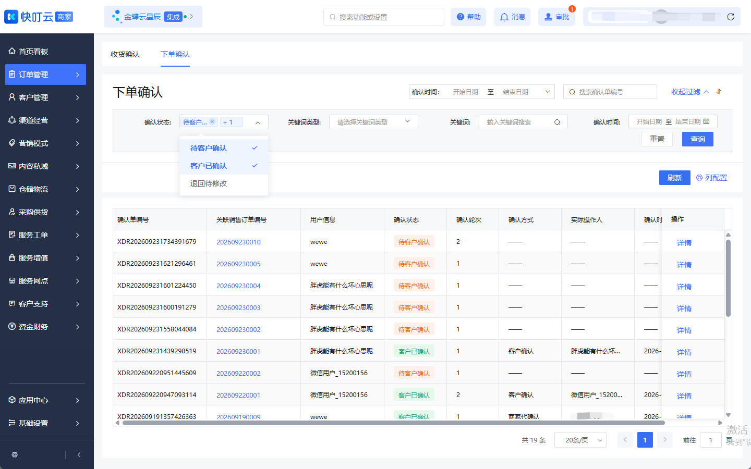The image size is (751, 469).
Task: Click the 列配置 gear icon
Action: click(x=699, y=178)
